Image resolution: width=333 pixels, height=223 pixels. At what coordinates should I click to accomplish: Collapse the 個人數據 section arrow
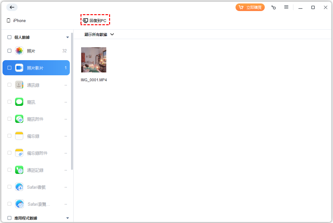68,37
